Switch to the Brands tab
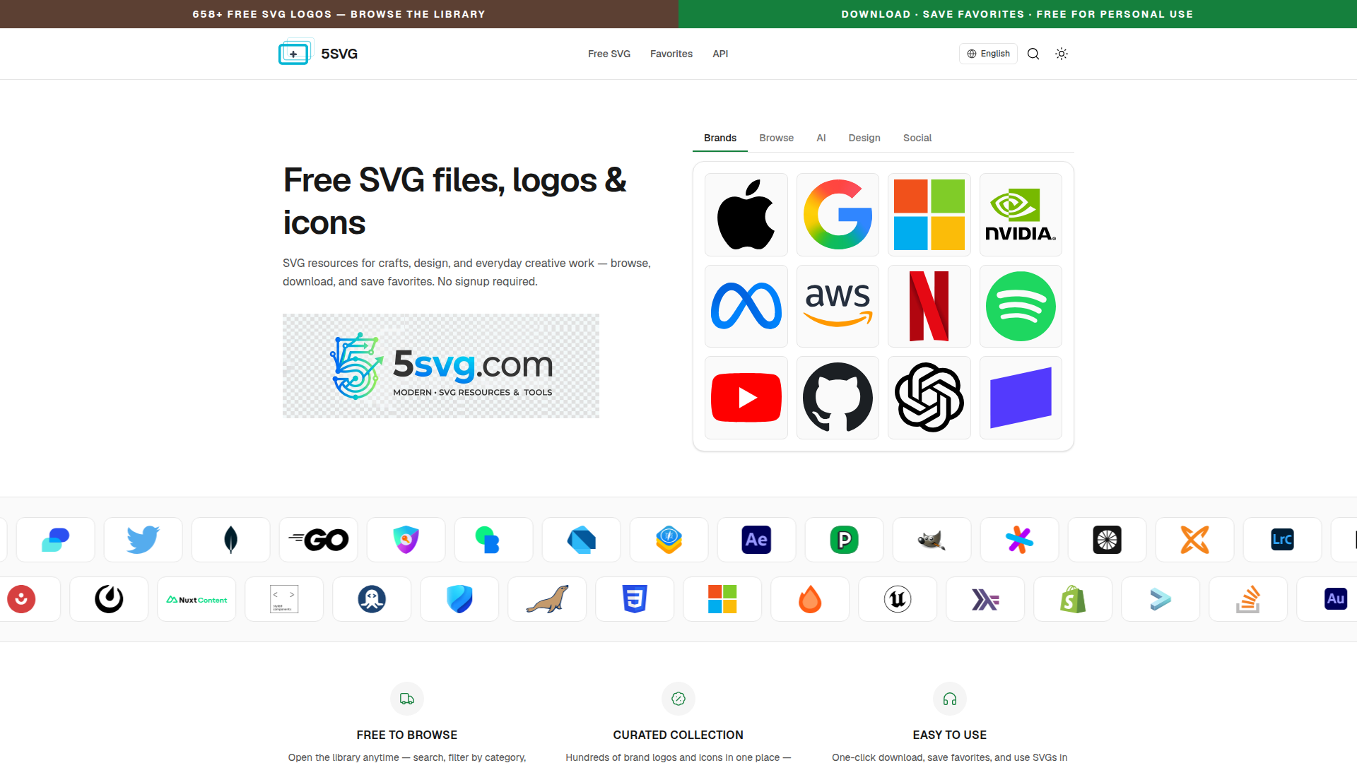1357x763 pixels. (x=720, y=138)
